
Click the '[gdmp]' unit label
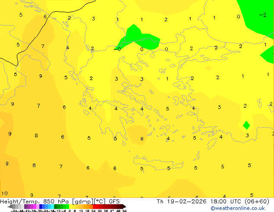click(83, 202)
